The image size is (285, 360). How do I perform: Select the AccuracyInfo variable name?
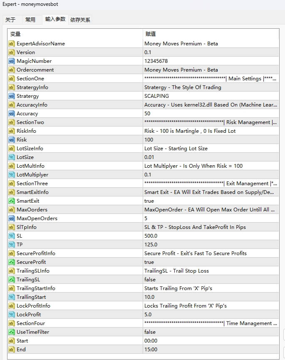pos(32,105)
